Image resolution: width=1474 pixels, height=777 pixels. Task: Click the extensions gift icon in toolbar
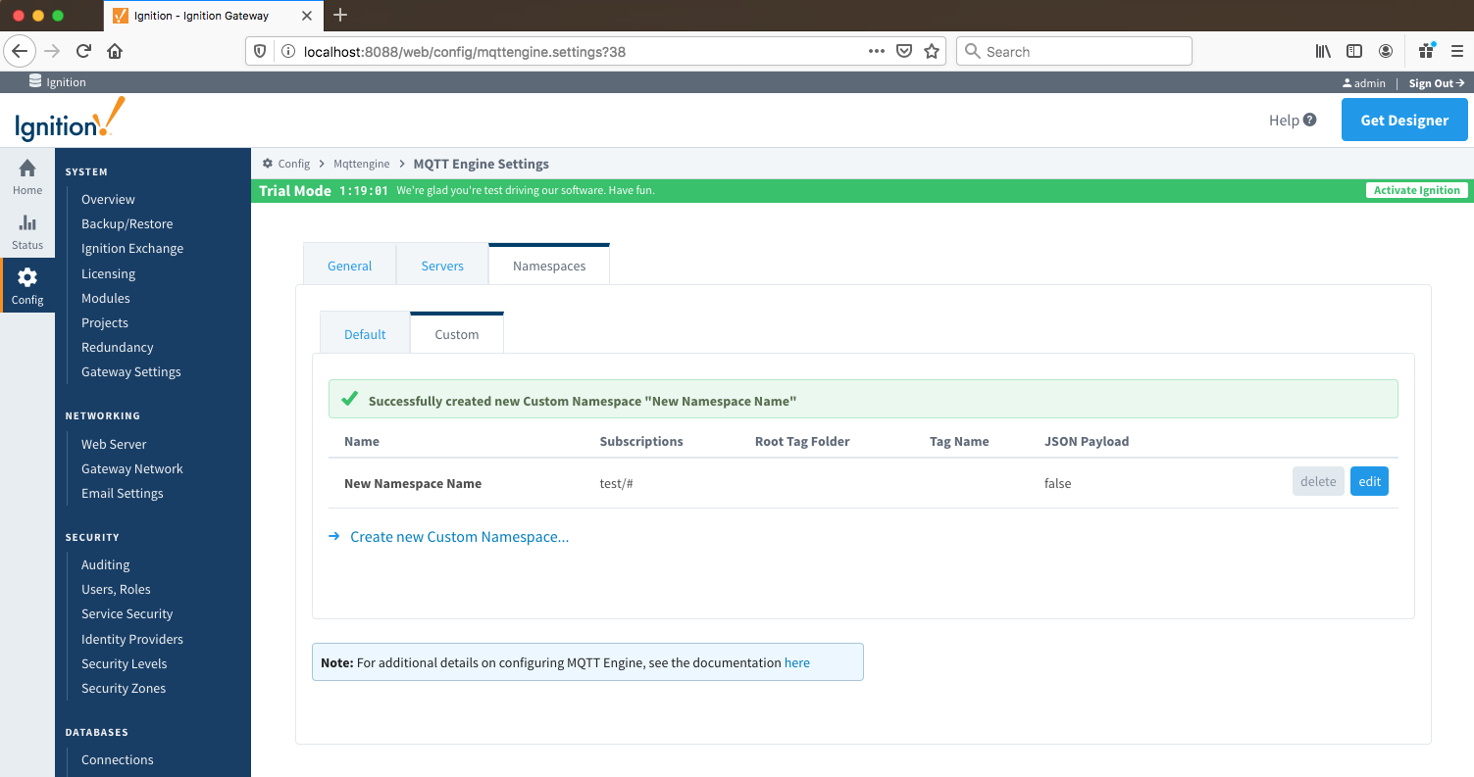click(x=1427, y=51)
